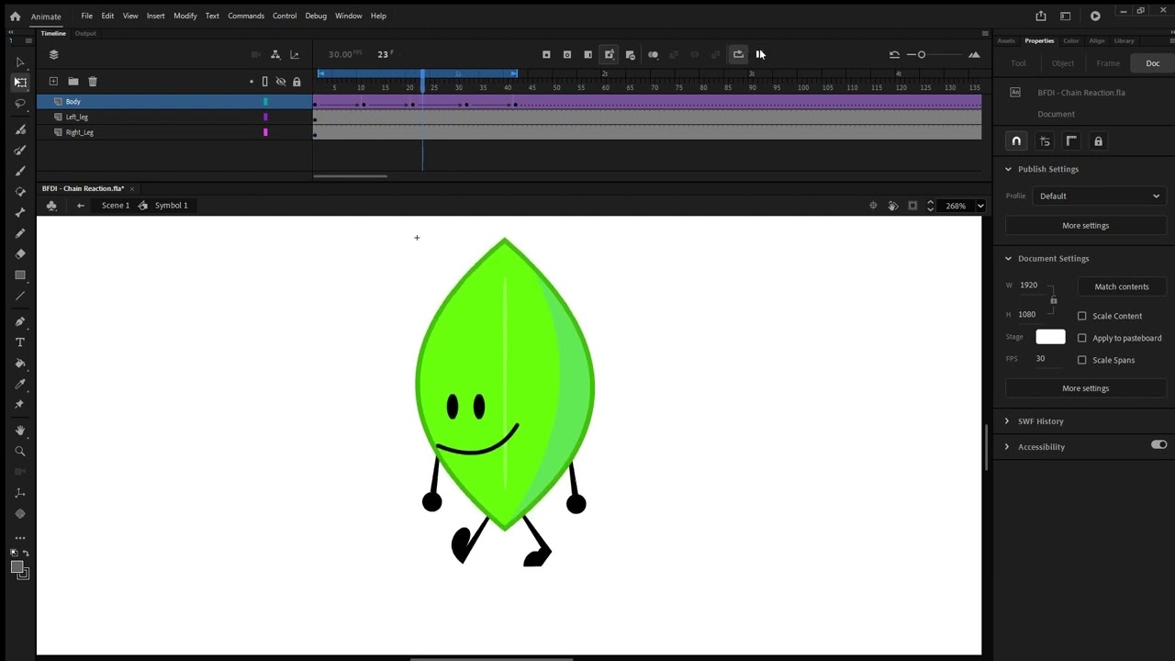Collapse the Publish Settings section
The width and height of the screenshot is (1175, 661).
click(x=1008, y=169)
